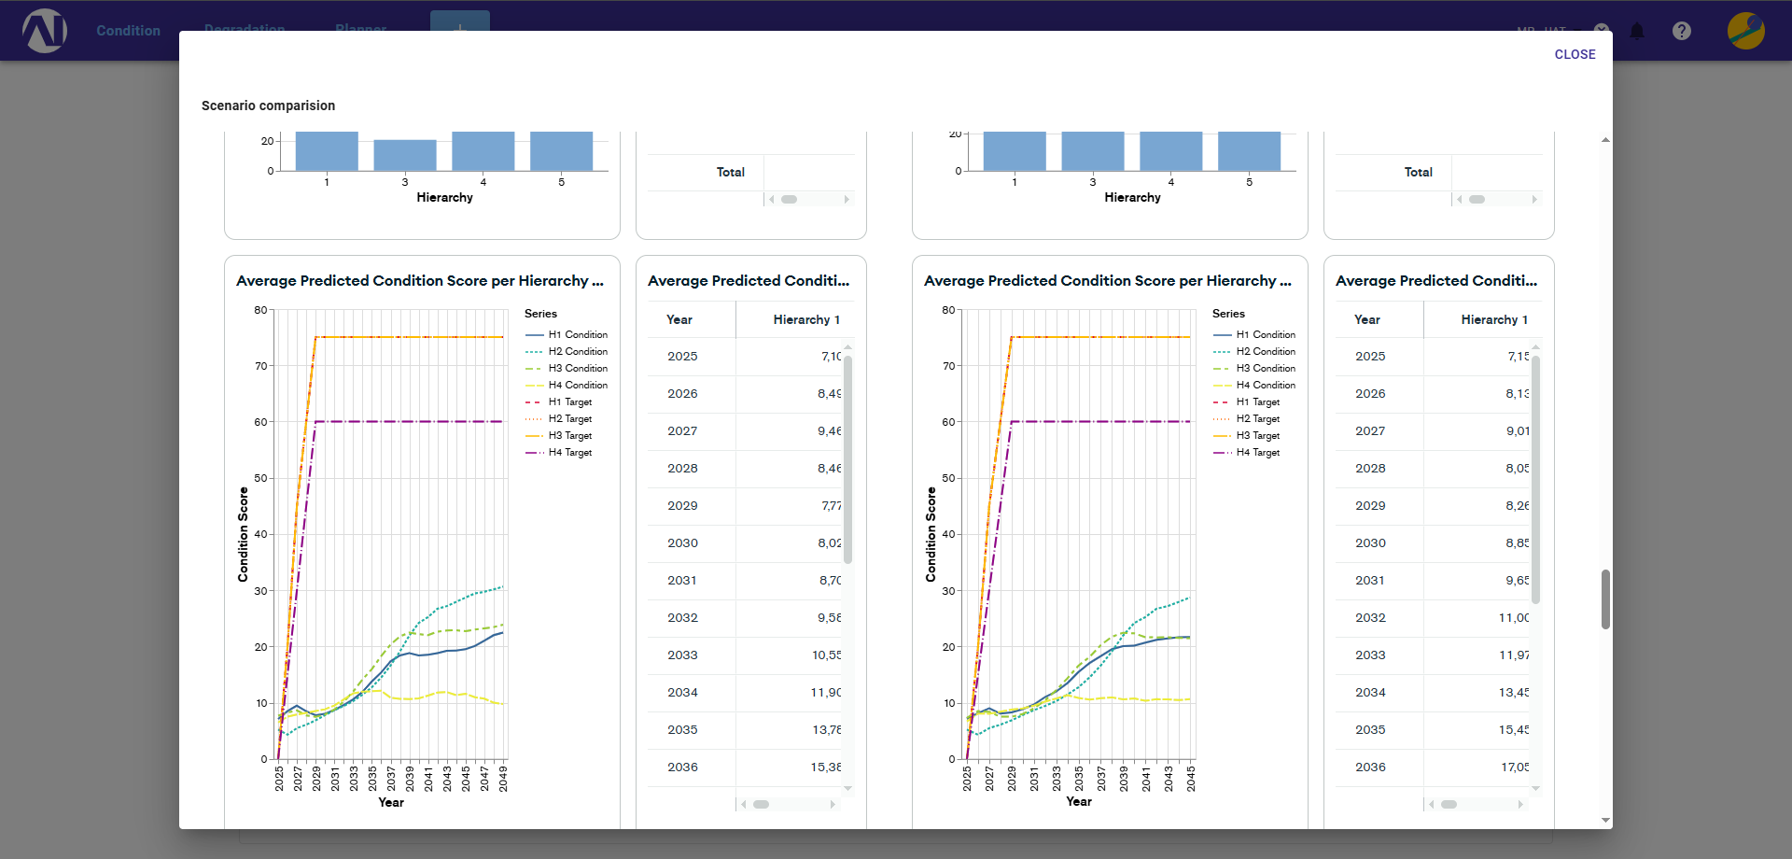Toggle H4 Target series in left legend
Viewport: 1792px width, 859px height.
tap(559, 452)
